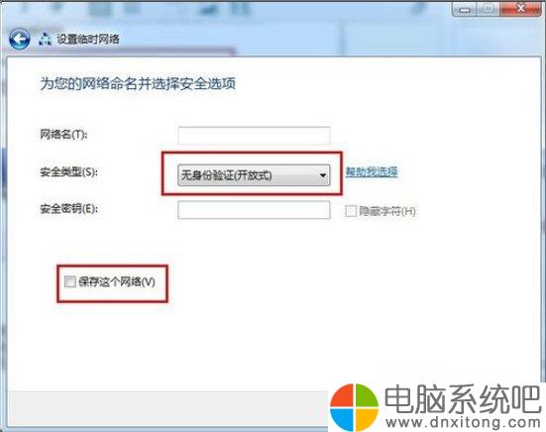The height and width of the screenshot is (432, 546).
Task: Click the 设置临时网络 window title text
Action: (88, 39)
